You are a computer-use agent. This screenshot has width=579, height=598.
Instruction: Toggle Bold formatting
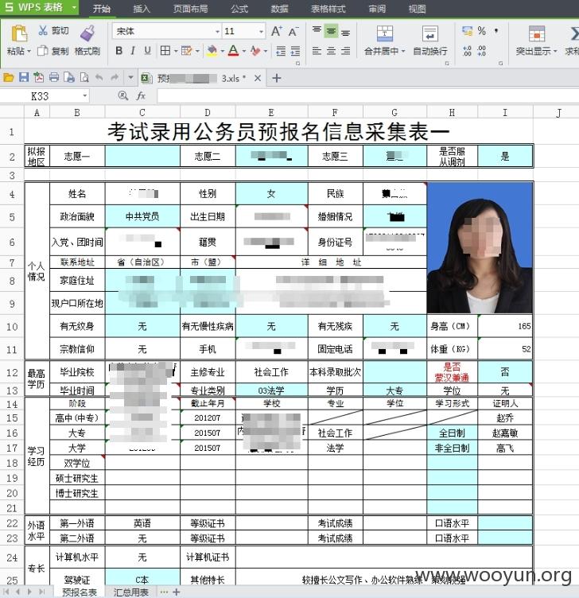point(119,50)
